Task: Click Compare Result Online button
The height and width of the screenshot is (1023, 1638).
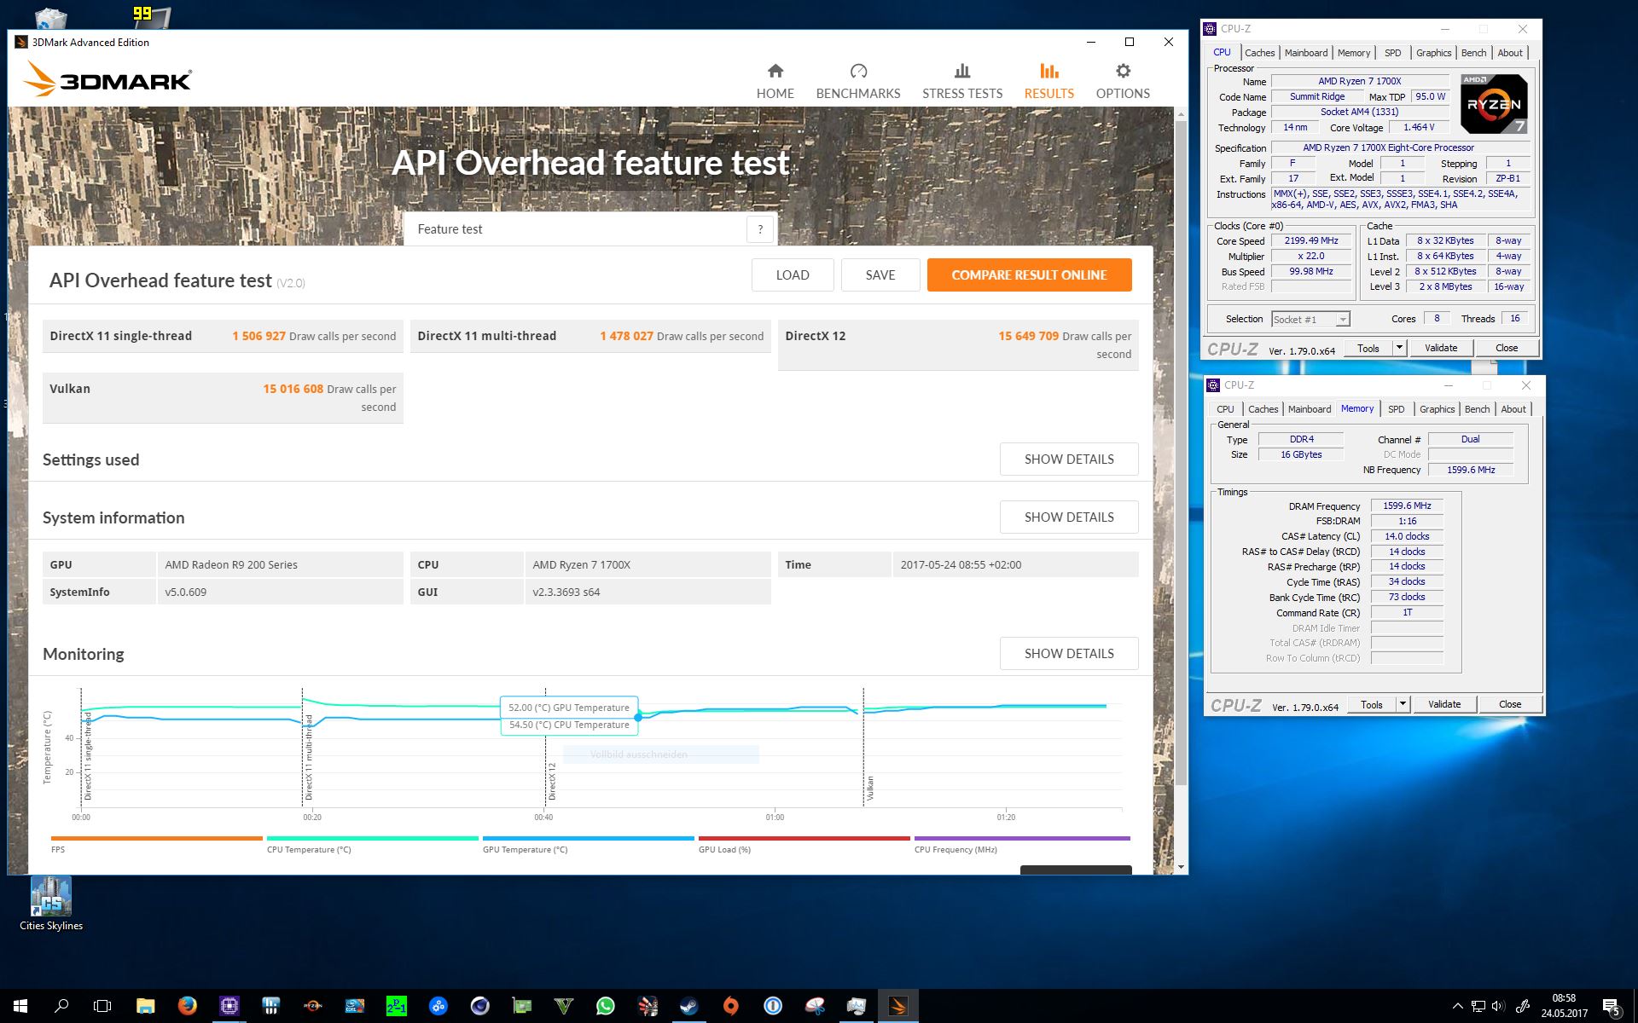Action: pyautogui.click(x=1029, y=275)
